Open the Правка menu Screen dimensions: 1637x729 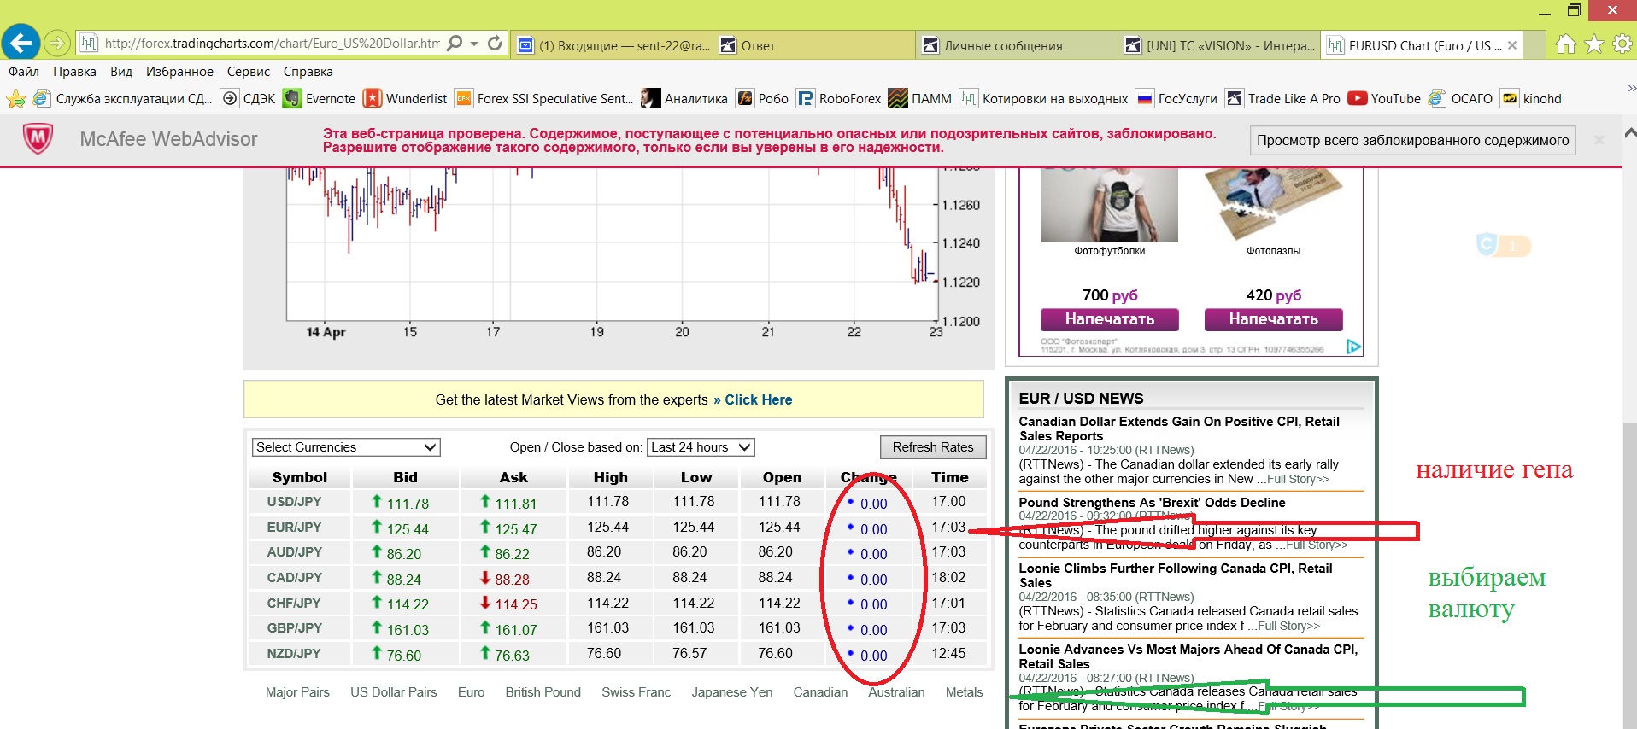point(74,72)
